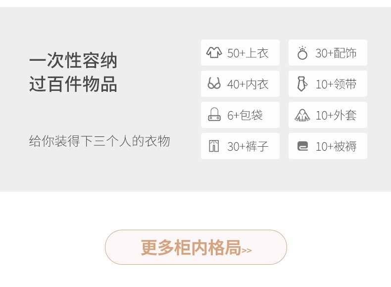Click the bra icon beside 40+内衣
The height and width of the screenshot is (287, 391).
click(x=214, y=83)
